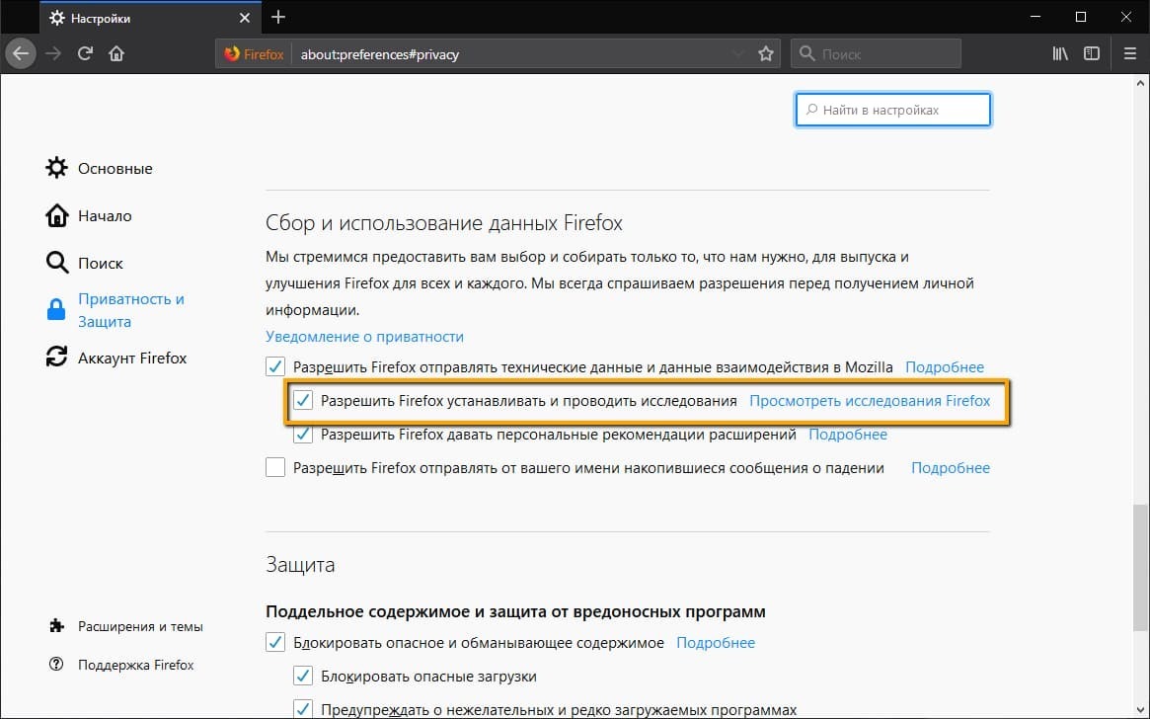Open Аккаунт Firefox category
Image resolution: width=1150 pixels, height=719 pixels.
point(132,358)
